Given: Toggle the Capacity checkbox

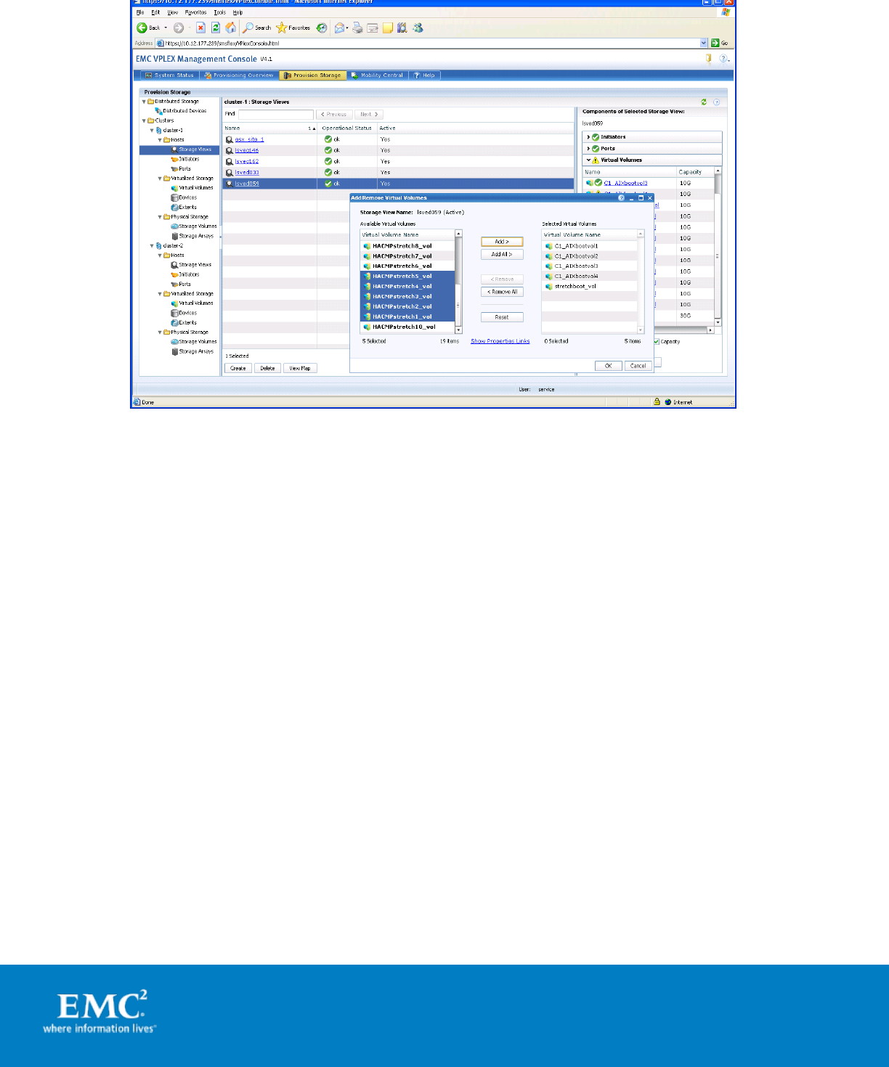Looking at the screenshot, I should (657, 341).
